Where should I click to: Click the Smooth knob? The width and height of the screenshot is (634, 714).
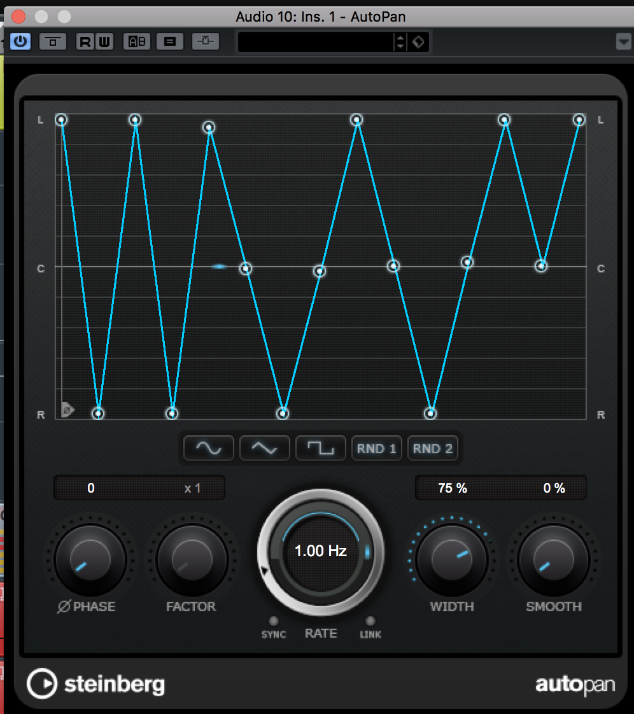[553, 559]
